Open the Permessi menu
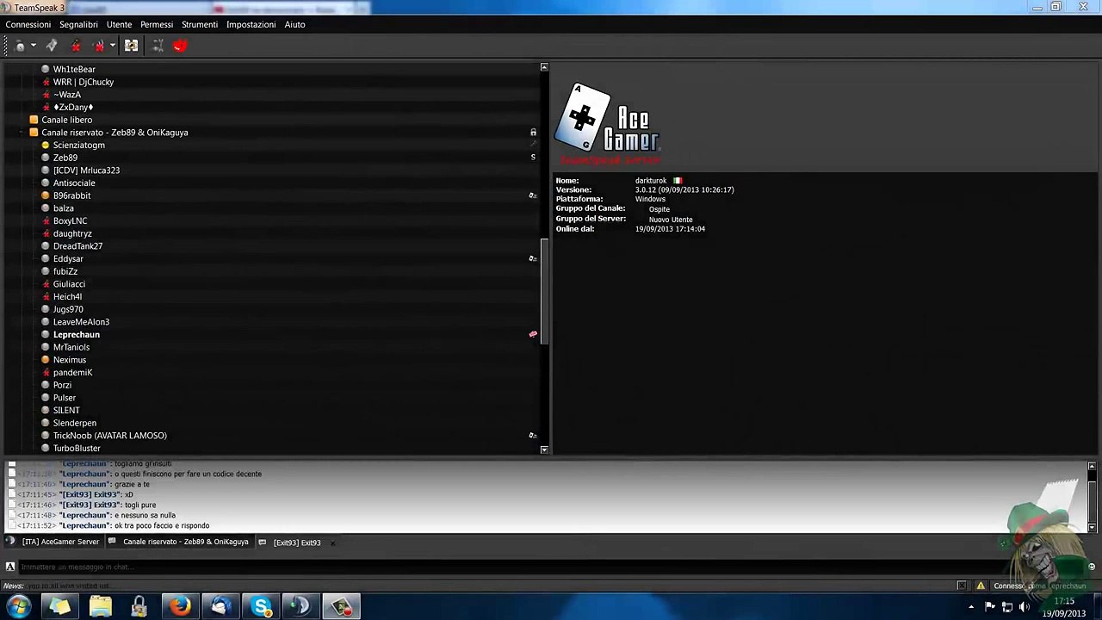The image size is (1102, 620). click(x=157, y=24)
